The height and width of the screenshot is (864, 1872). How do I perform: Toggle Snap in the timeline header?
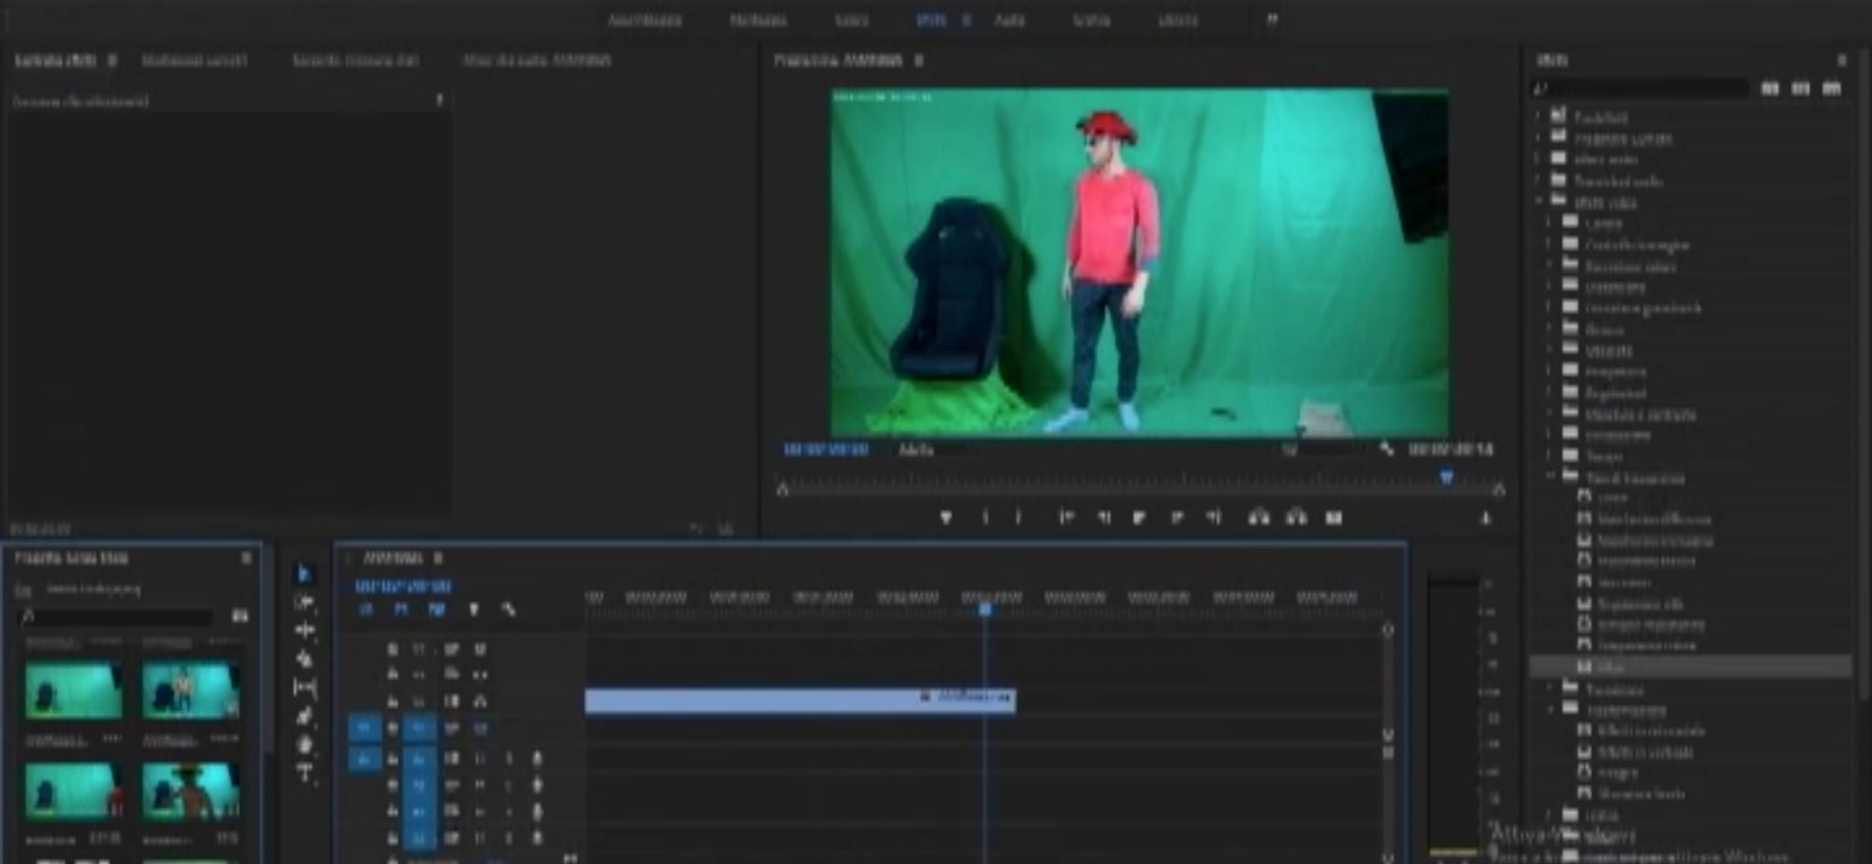pos(401,609)
